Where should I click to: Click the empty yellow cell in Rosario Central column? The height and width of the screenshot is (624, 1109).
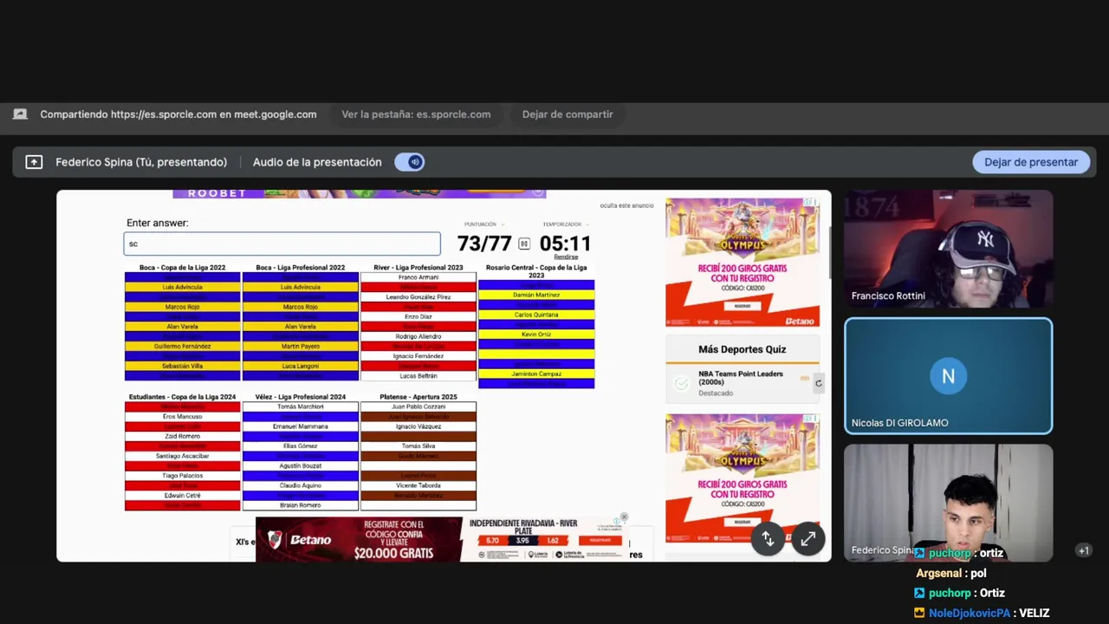point(536,354)
